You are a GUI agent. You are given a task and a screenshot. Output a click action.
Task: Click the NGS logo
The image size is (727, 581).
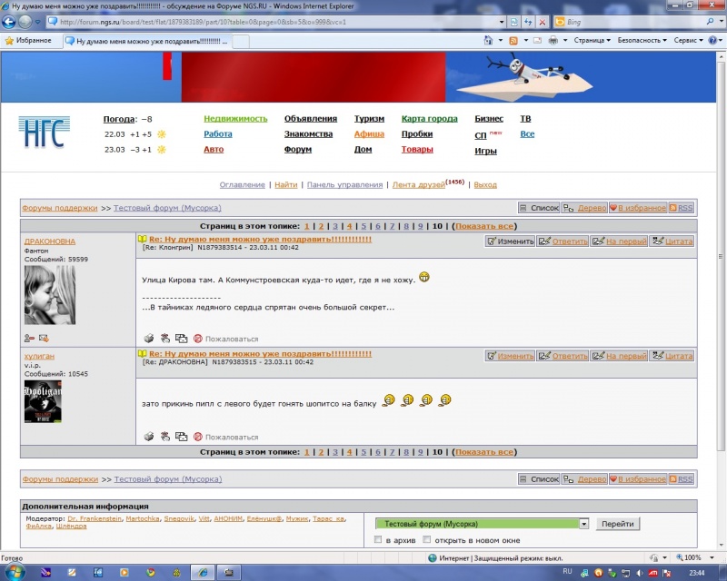pos(42,133)
